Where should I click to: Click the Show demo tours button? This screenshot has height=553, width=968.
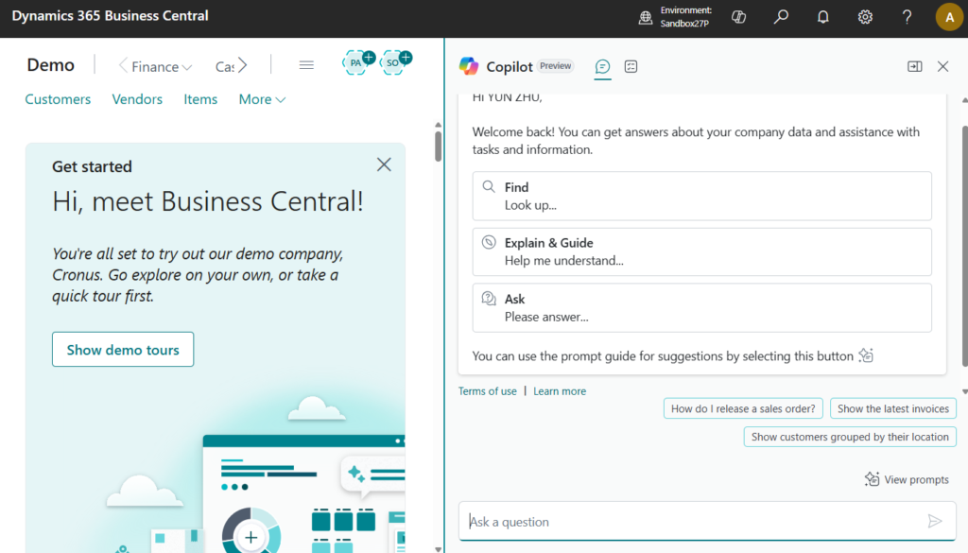click(x=123, y=350)
